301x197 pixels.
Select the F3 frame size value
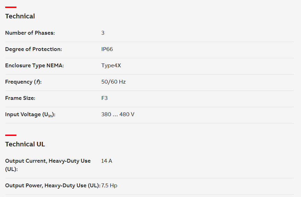105,98
